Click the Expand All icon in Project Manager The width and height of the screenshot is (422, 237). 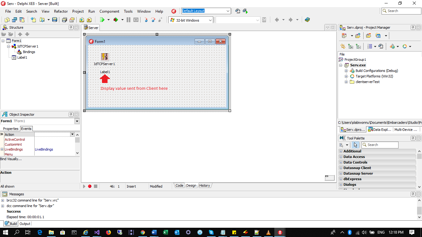(351, 46)
